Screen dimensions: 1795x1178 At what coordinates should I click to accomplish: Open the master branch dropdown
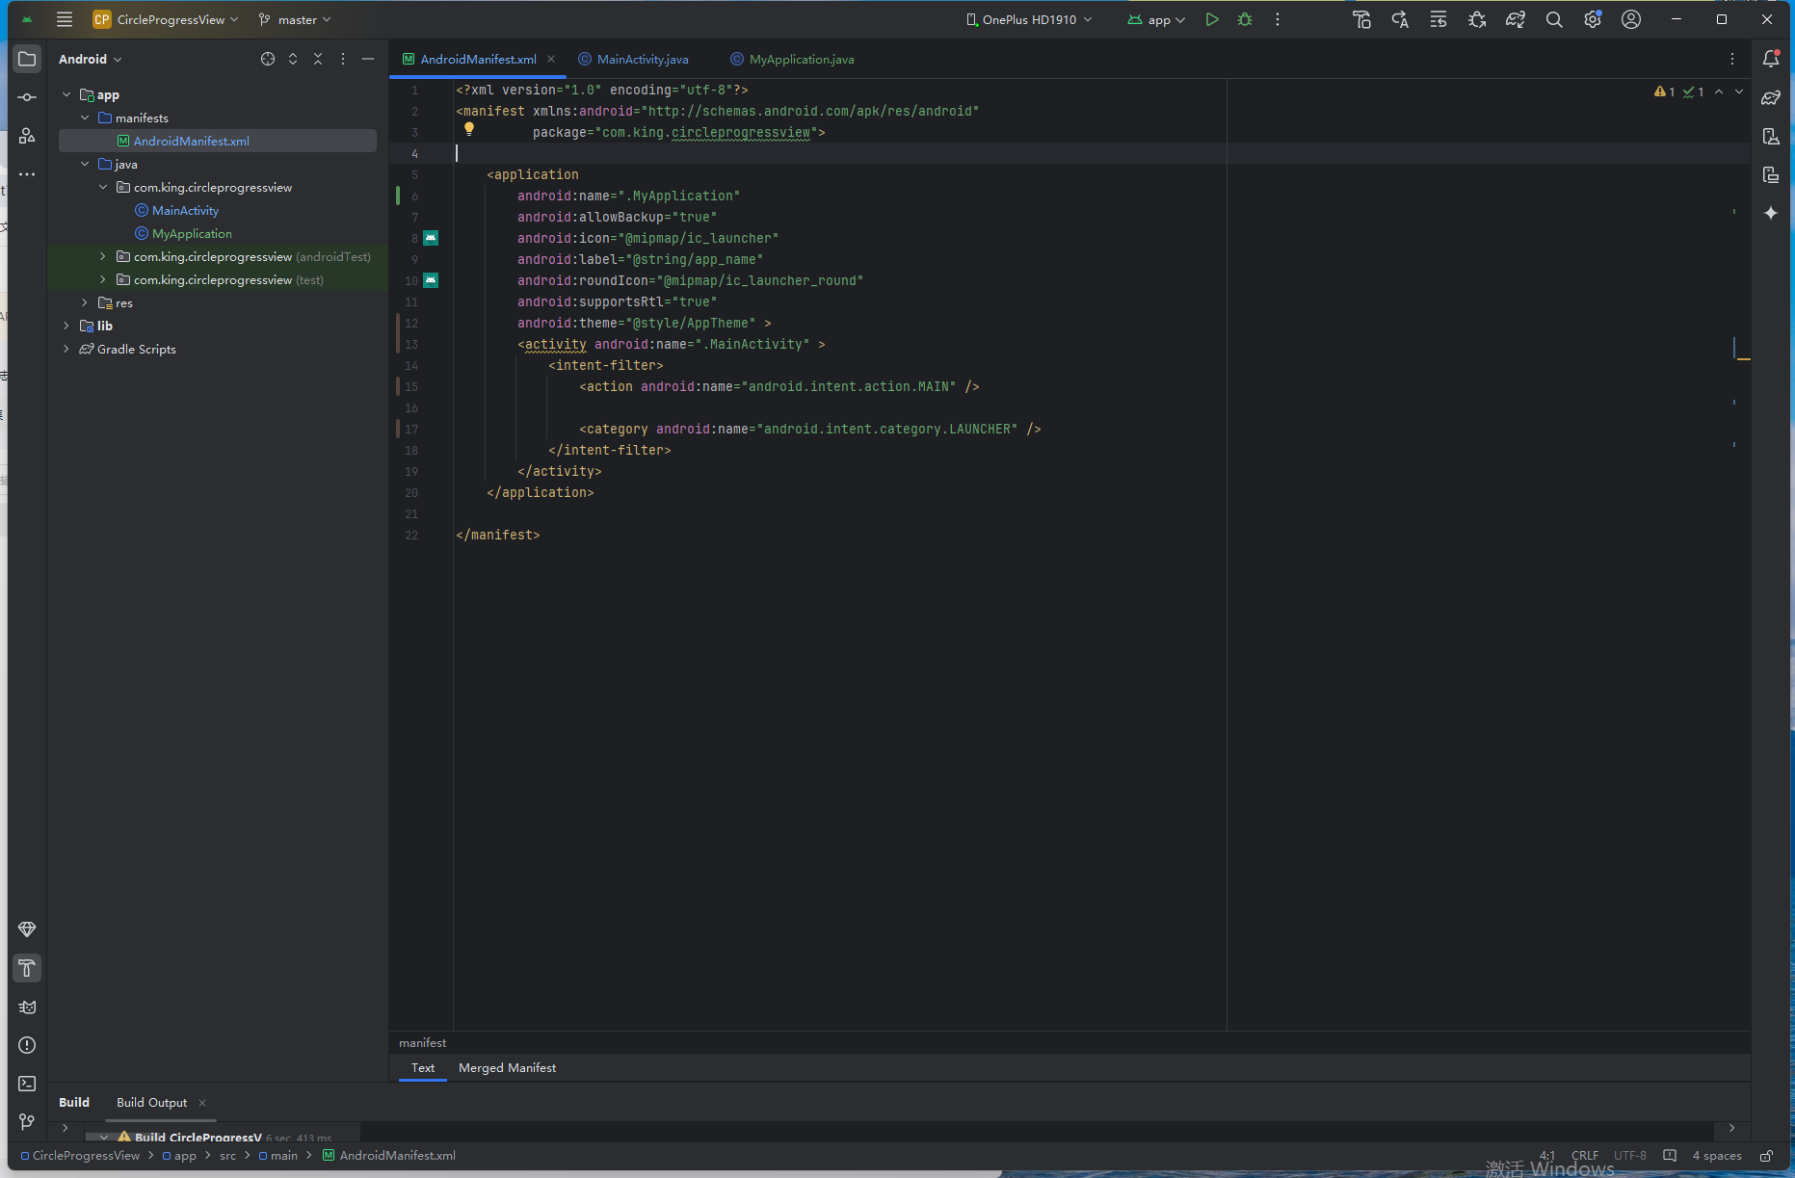(x=295, y=19)
